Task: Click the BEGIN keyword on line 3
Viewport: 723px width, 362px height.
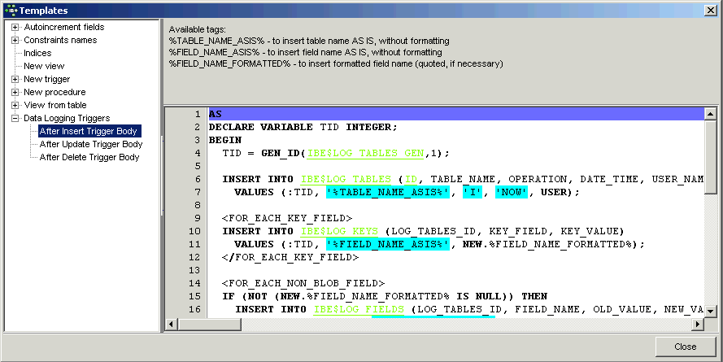Action: [225, 140]
